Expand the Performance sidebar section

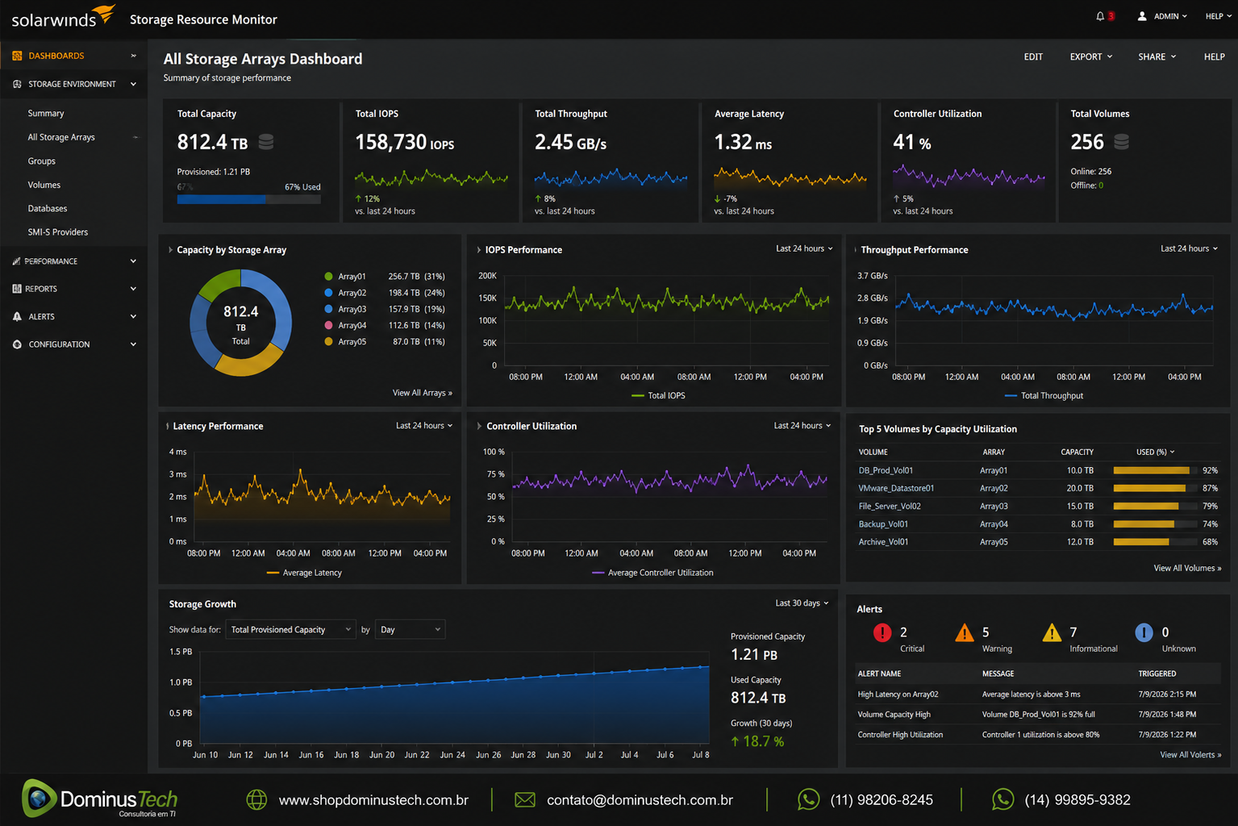click(x=73, y=261)
